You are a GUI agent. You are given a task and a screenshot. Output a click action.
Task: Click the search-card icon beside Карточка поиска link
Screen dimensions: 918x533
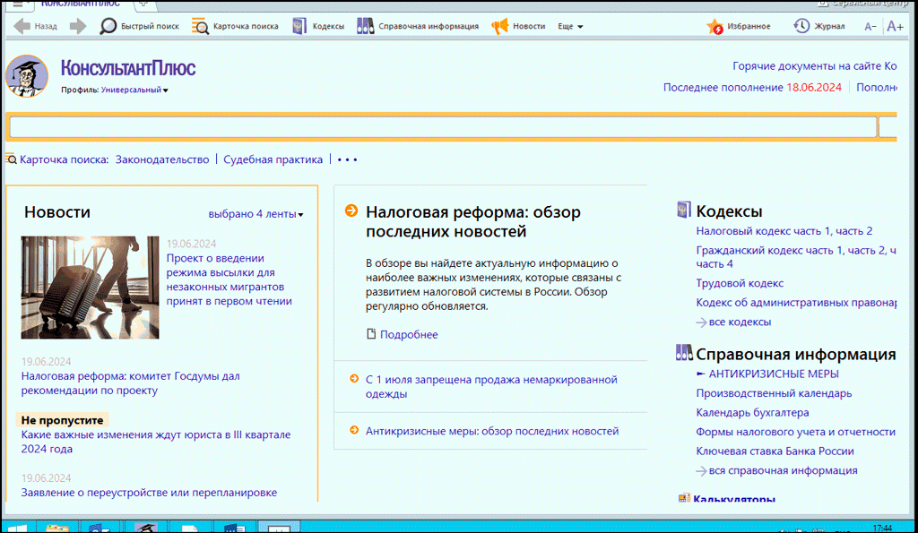(x=11, y=159)
